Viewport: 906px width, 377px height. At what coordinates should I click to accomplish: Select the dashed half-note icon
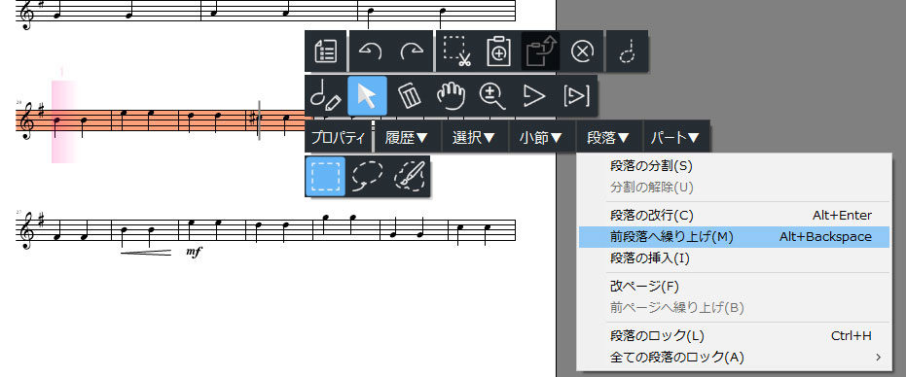click(x=627, y=51)
